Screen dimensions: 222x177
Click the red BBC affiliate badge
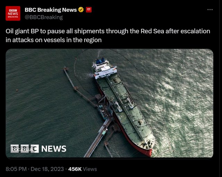click(89, 10)
